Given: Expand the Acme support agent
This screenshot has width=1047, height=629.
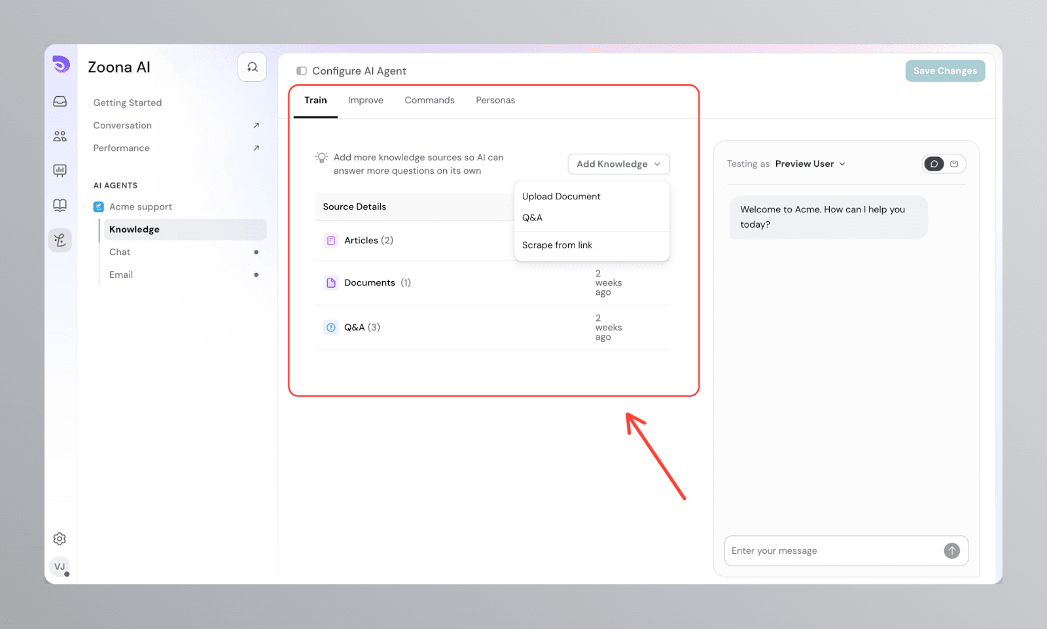Looking at the screenshot, I should (x=140, y=207).
